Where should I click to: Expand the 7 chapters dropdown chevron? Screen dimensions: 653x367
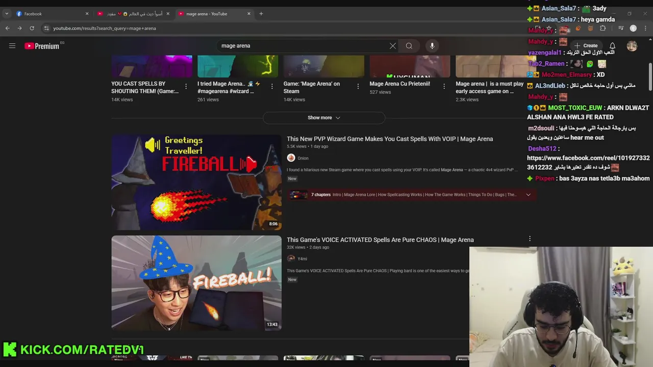(x=528, y=195)
